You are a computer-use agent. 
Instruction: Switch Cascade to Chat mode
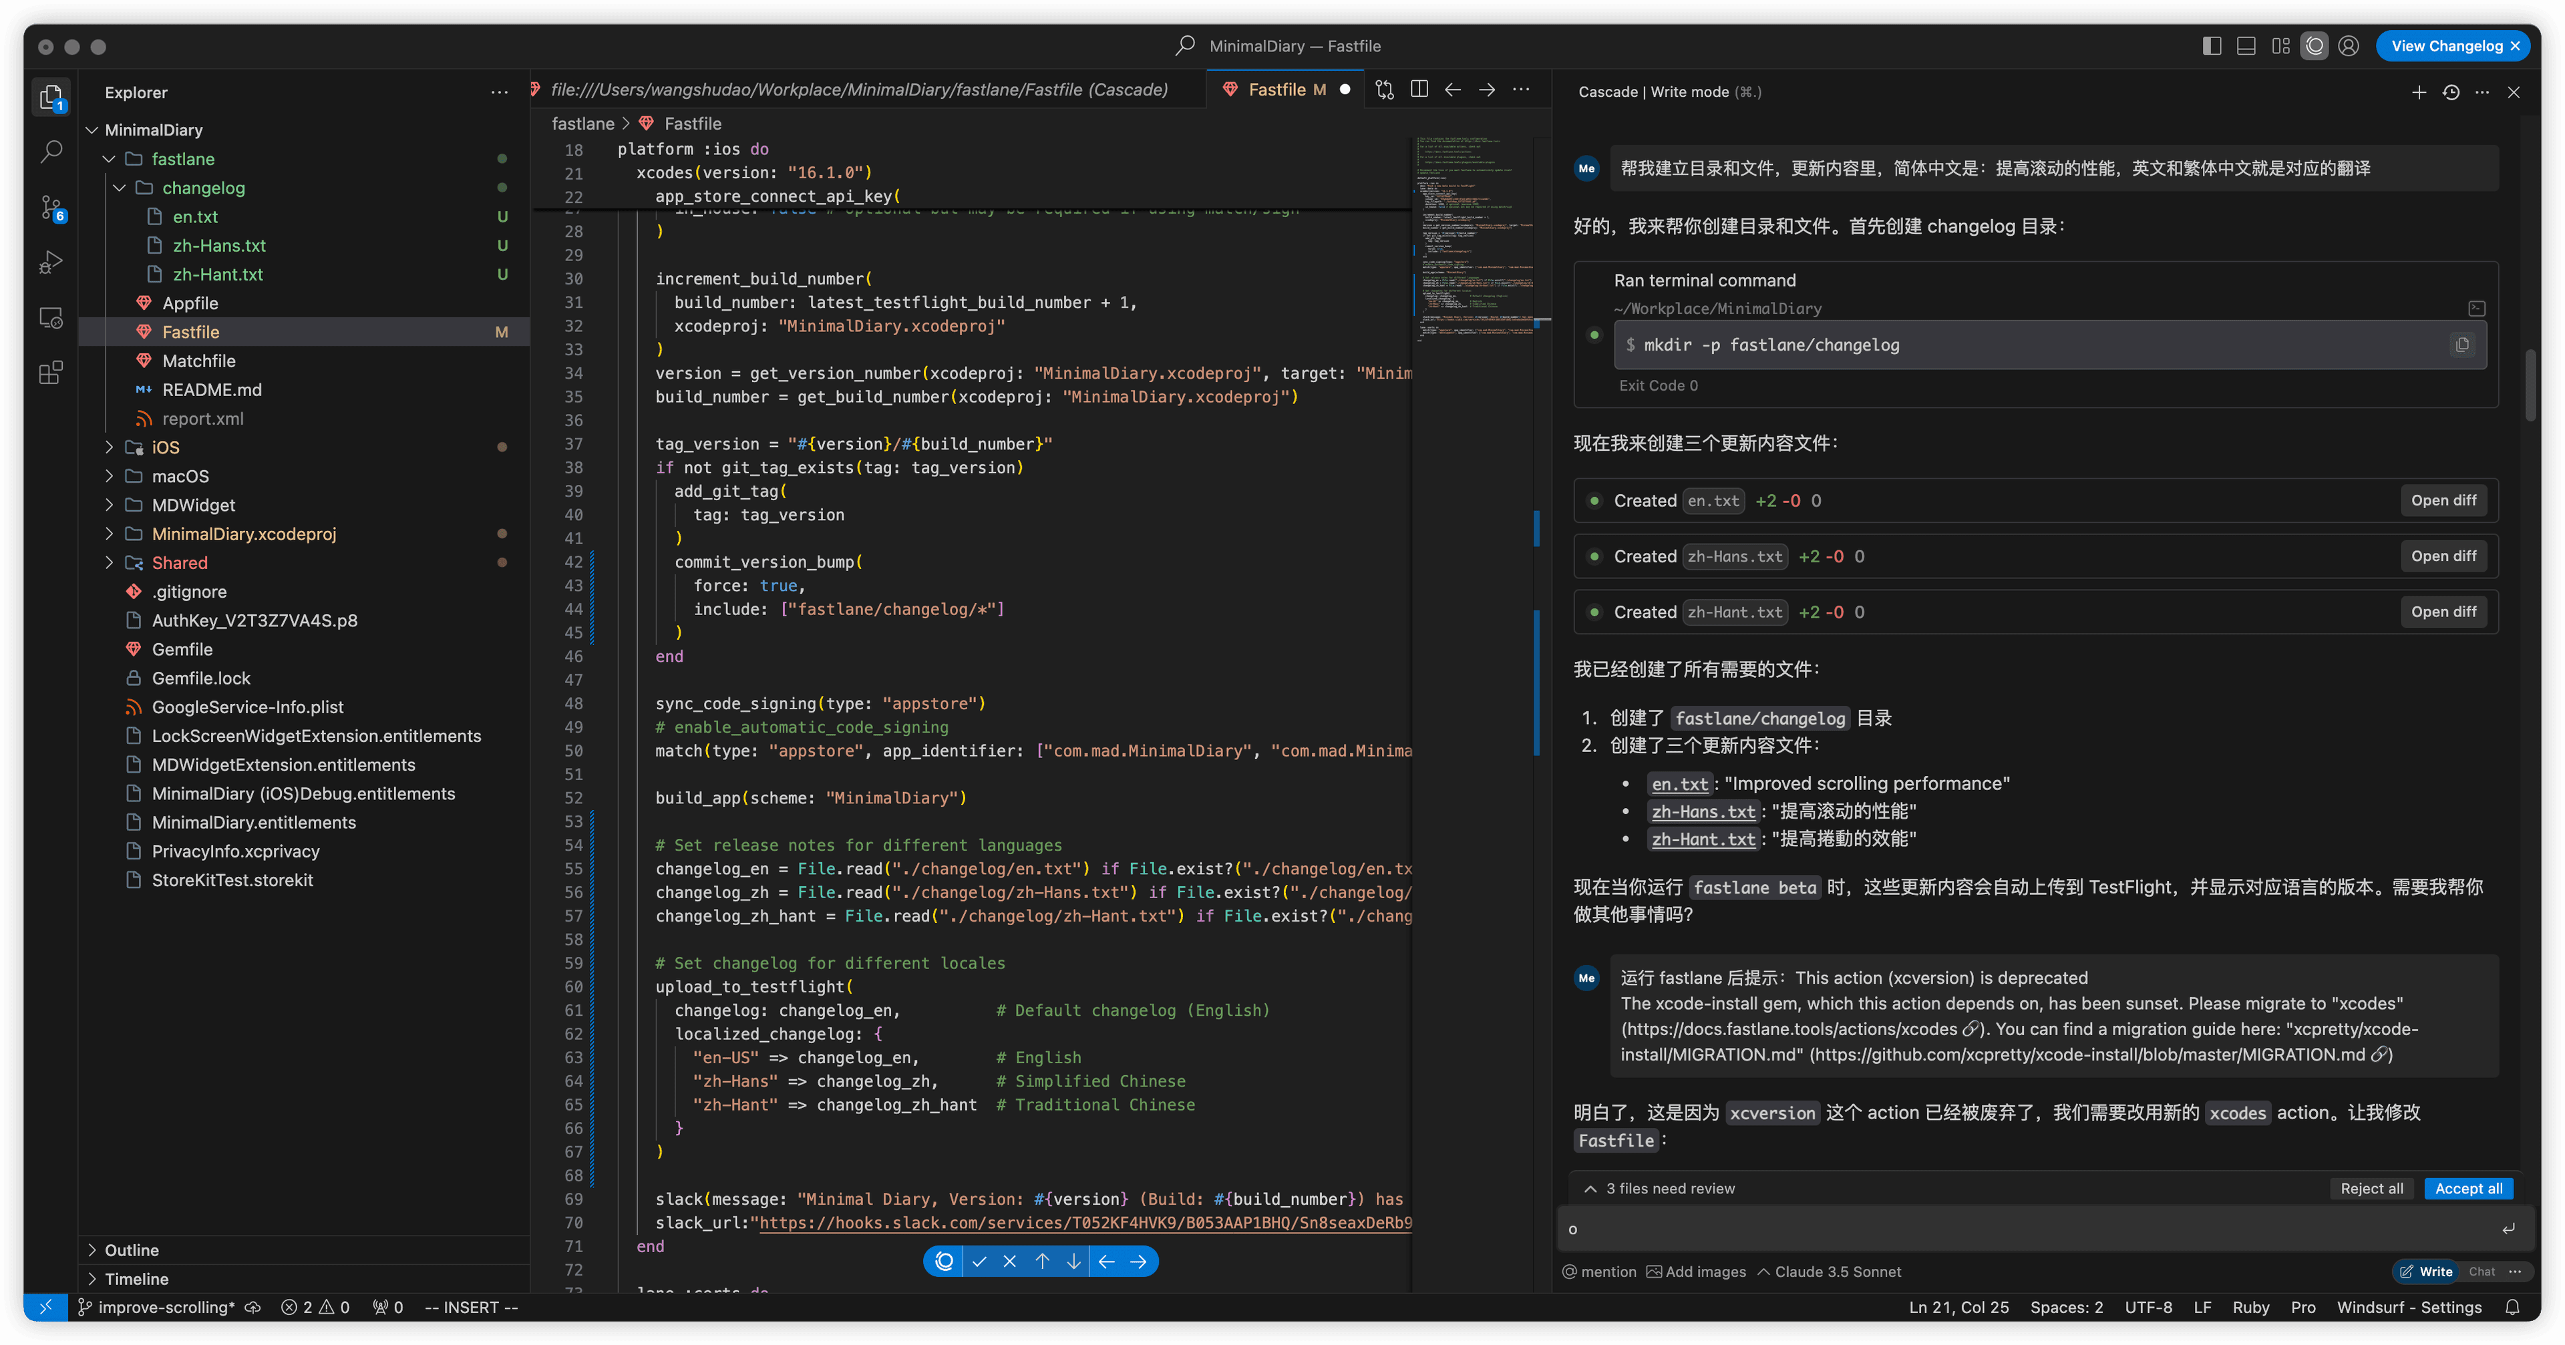(x=2482, y=1272)
